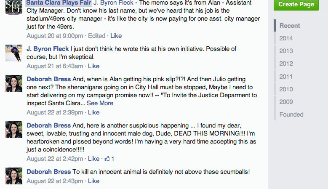Select 2013 in timeline navigation

pos(286,51)
